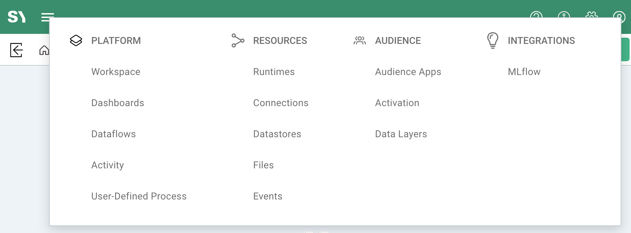This screenshot has width=631, height=233.
Task: Open Datastores menu entry
Action: (x=277, y=134)
